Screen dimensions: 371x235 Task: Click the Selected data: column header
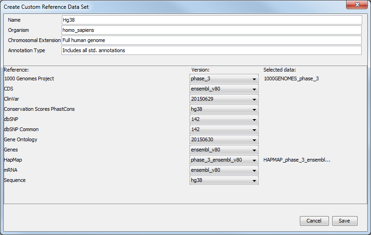(x=280, y=70)
